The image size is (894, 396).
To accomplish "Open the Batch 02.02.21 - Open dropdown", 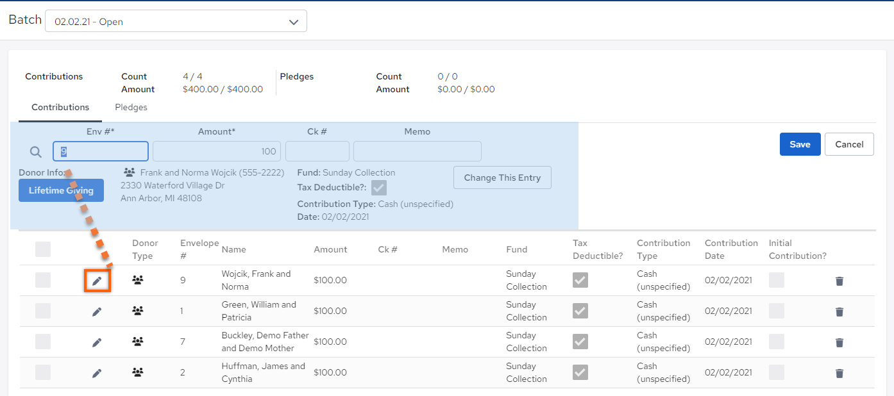I will coord(176,21).
